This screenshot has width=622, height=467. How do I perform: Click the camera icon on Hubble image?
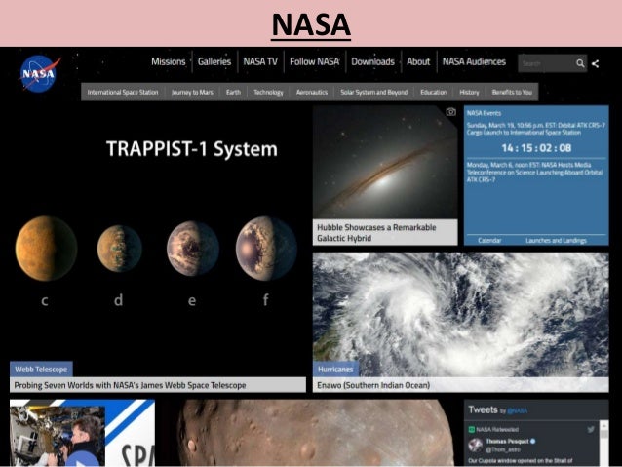450,112
